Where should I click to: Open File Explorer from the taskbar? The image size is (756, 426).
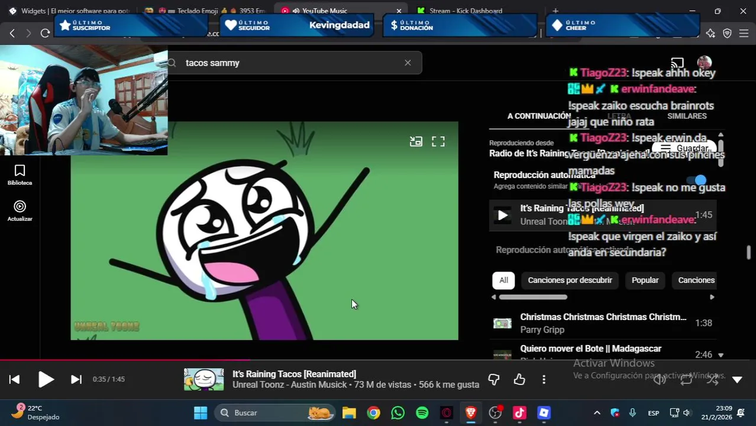click(x=349, y=412)
